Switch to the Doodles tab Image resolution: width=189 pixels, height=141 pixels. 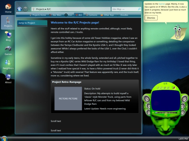pyautogui.click(x=122, y=15)
